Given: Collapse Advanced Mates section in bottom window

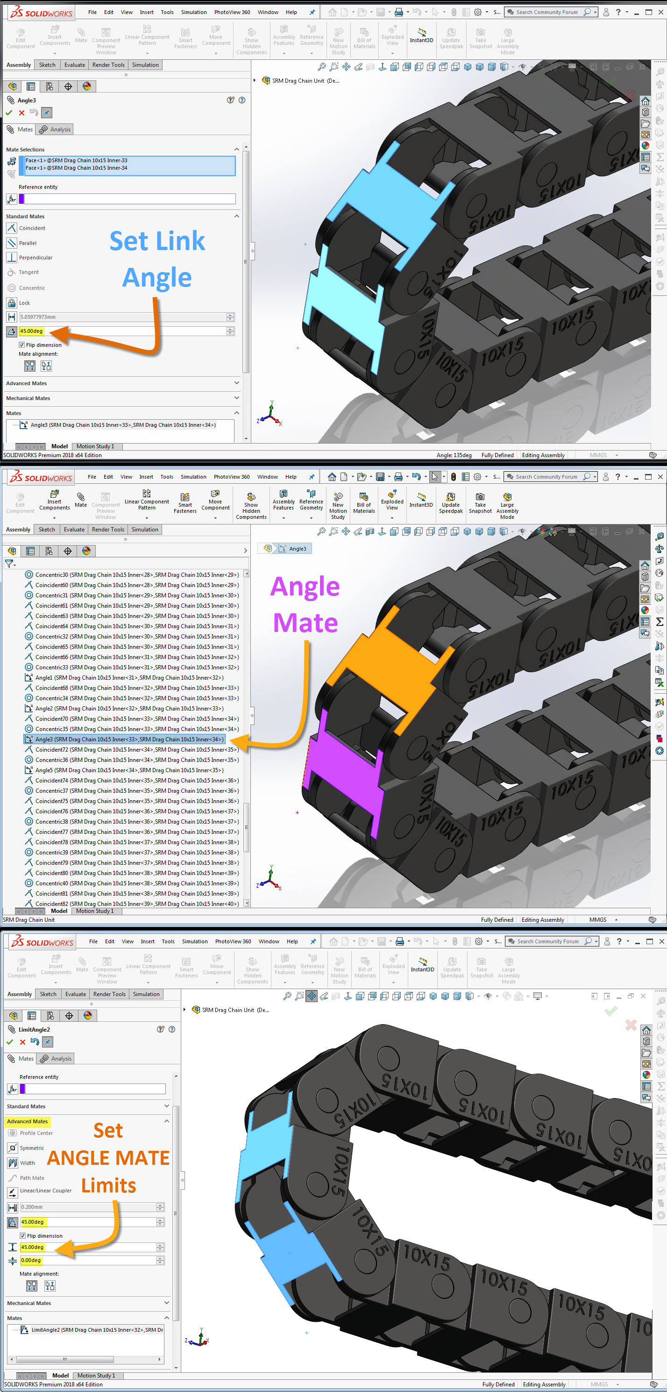Looking at the screenshot, I should point(166,1121).
